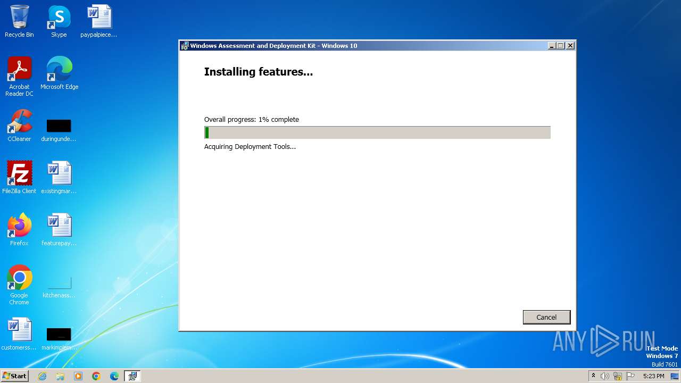Launch Firefox from the desktop

(19, 230)
